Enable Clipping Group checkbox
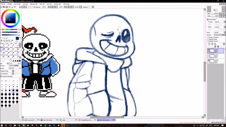The height and width of the screenshot is (127, 226). [208, 39]
